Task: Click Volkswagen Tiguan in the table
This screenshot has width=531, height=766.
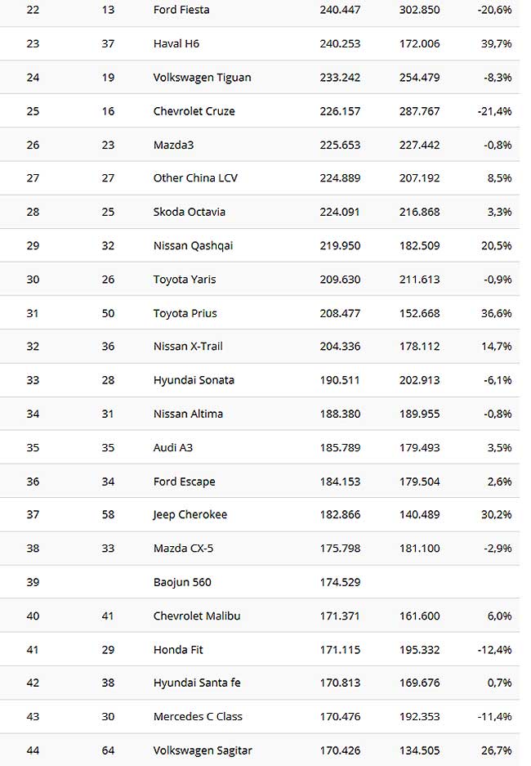Action: click(x=202, y=78)
